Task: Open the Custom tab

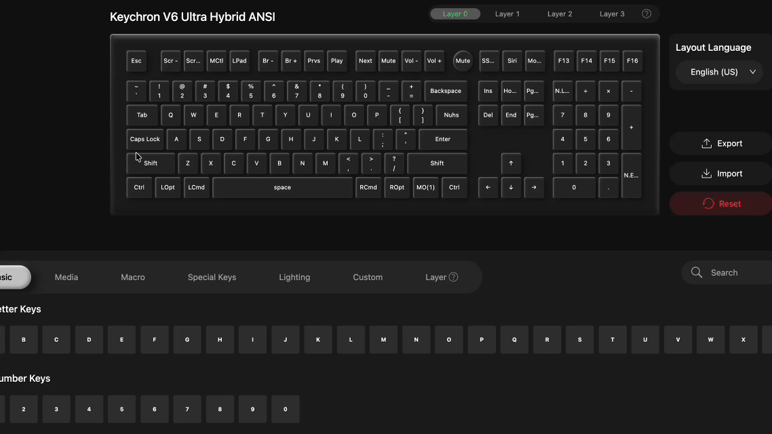Action: pyautogui.click(x=368, y=277)
